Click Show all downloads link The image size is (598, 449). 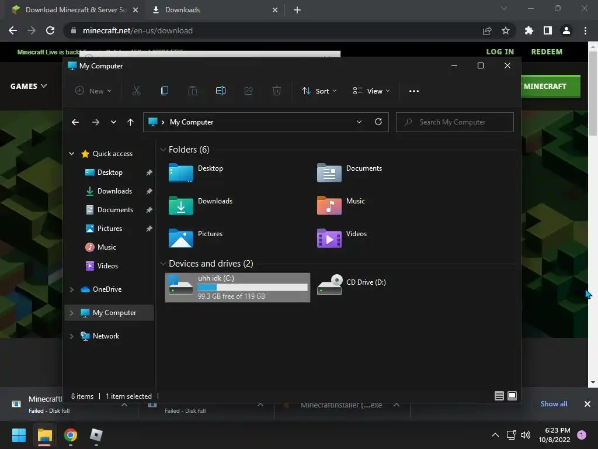(x=554, y=403)
